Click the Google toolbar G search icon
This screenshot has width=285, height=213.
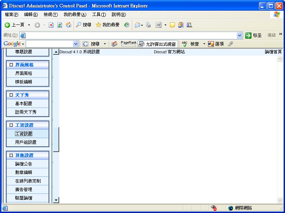point(85,44)
